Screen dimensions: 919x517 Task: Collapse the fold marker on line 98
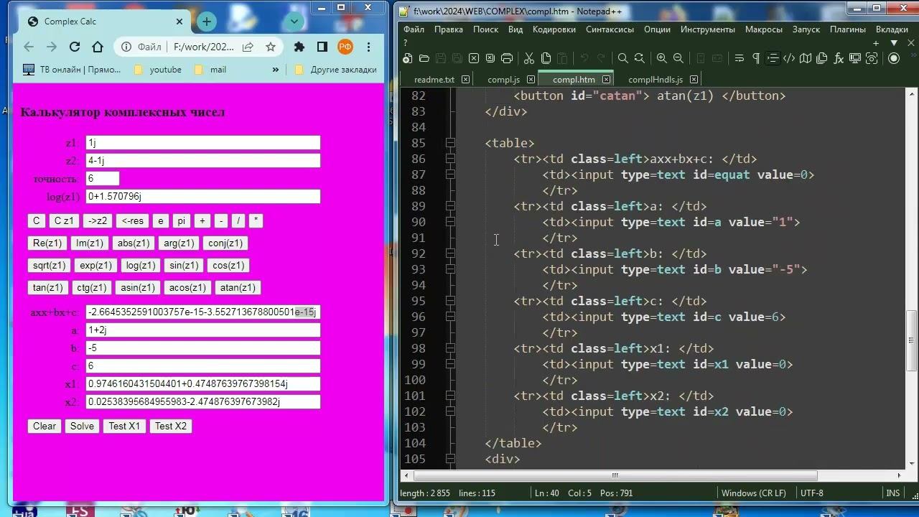pos(450,348)
